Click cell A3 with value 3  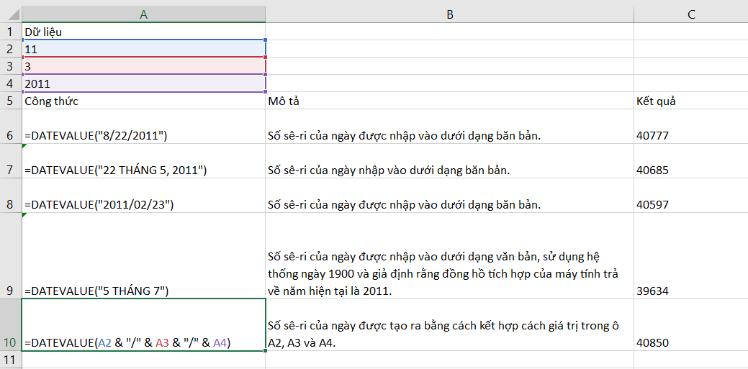[143, 66]
